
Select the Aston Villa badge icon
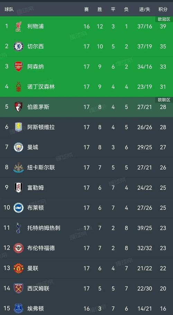coord(18,127)
